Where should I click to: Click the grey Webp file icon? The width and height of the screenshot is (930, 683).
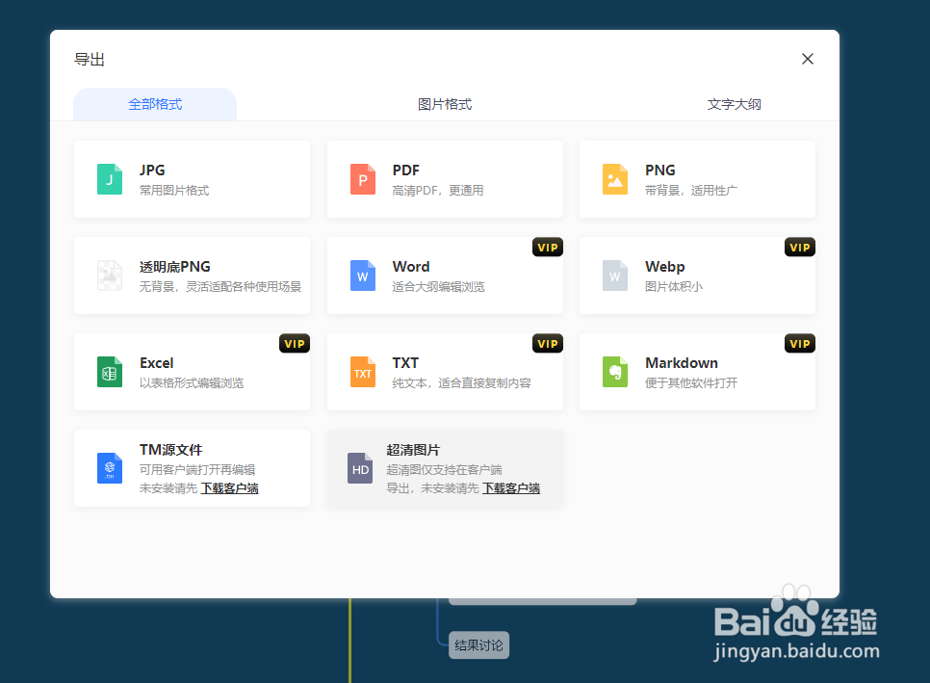pos(615,276)
